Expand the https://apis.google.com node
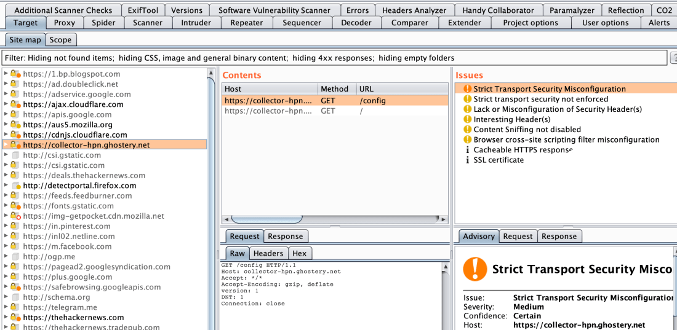 coord(6,114)
